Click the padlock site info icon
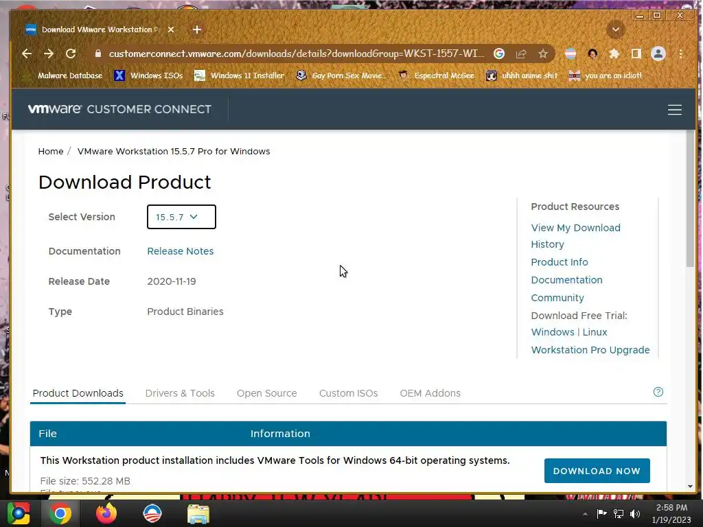The image size is (703, 527). [97, 54]
